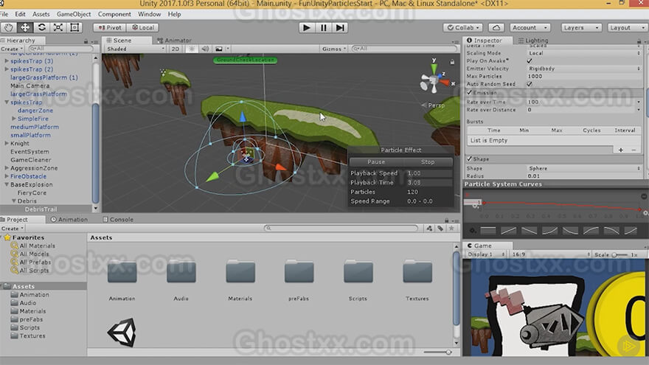Save search favorite star icon
This screenshot has width=649, height=365.
pyautogui.click(x=451, y=229)
